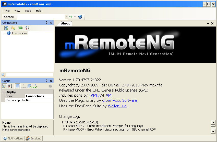
Task: Open the Help menu
Action: tap(39, 11)
